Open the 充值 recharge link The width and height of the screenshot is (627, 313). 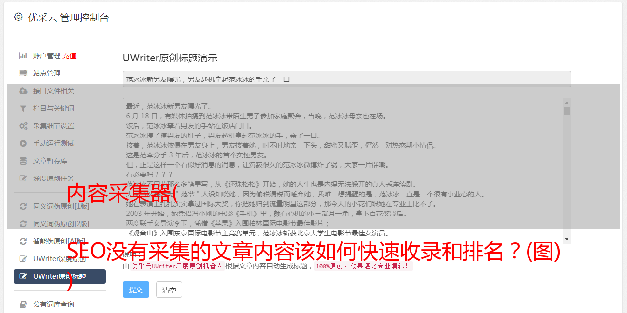[69, 56]
